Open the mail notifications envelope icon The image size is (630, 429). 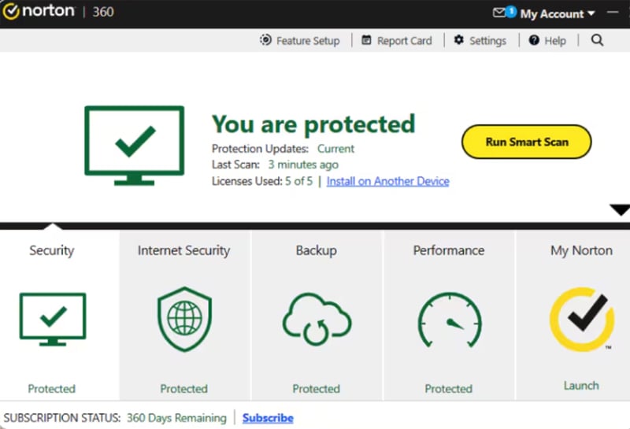pos(500,13)
